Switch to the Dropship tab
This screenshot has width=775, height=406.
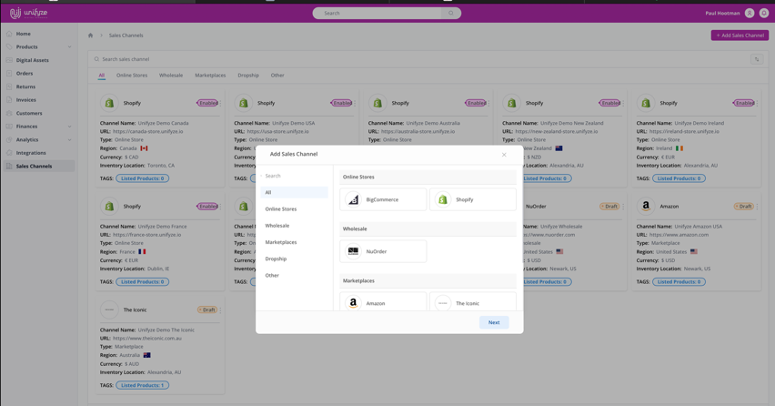click(x=248, y=76)
